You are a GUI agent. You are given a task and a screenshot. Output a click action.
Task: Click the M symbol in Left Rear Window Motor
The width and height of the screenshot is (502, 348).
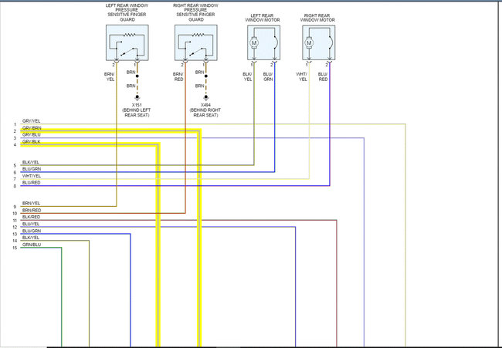pos(254,42)
